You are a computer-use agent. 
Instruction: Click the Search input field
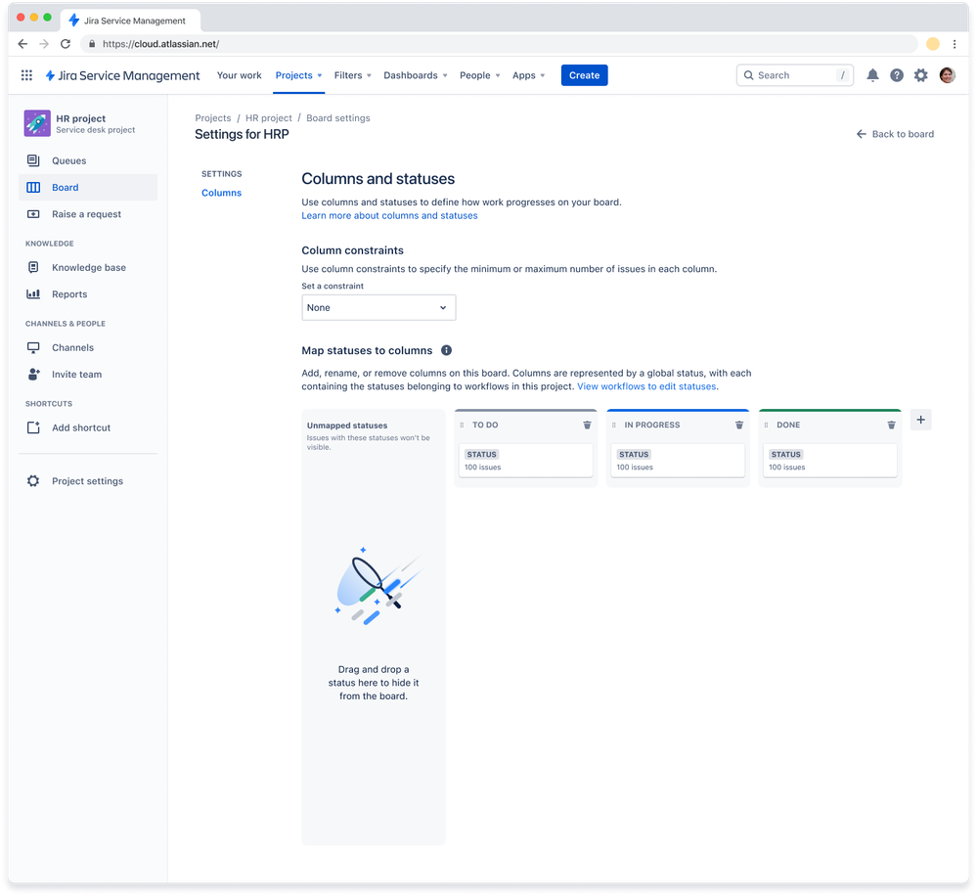(x=794, y=75)
